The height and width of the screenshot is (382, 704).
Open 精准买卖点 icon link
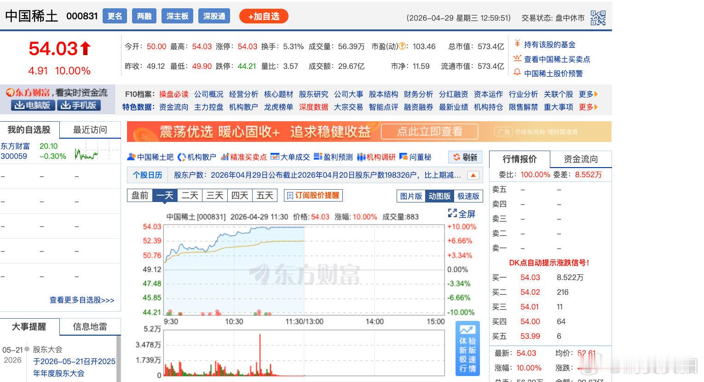click(x=225, y=157)
